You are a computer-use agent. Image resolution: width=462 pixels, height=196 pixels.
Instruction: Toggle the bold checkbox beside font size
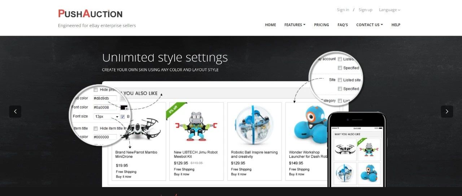click(123, 117)
